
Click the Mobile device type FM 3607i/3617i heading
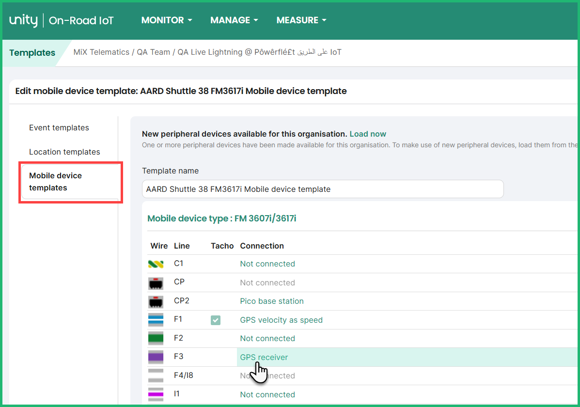(221, 219)
